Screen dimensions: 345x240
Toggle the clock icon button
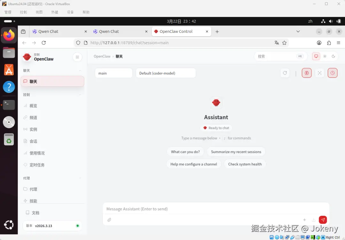tap(332, 73)
